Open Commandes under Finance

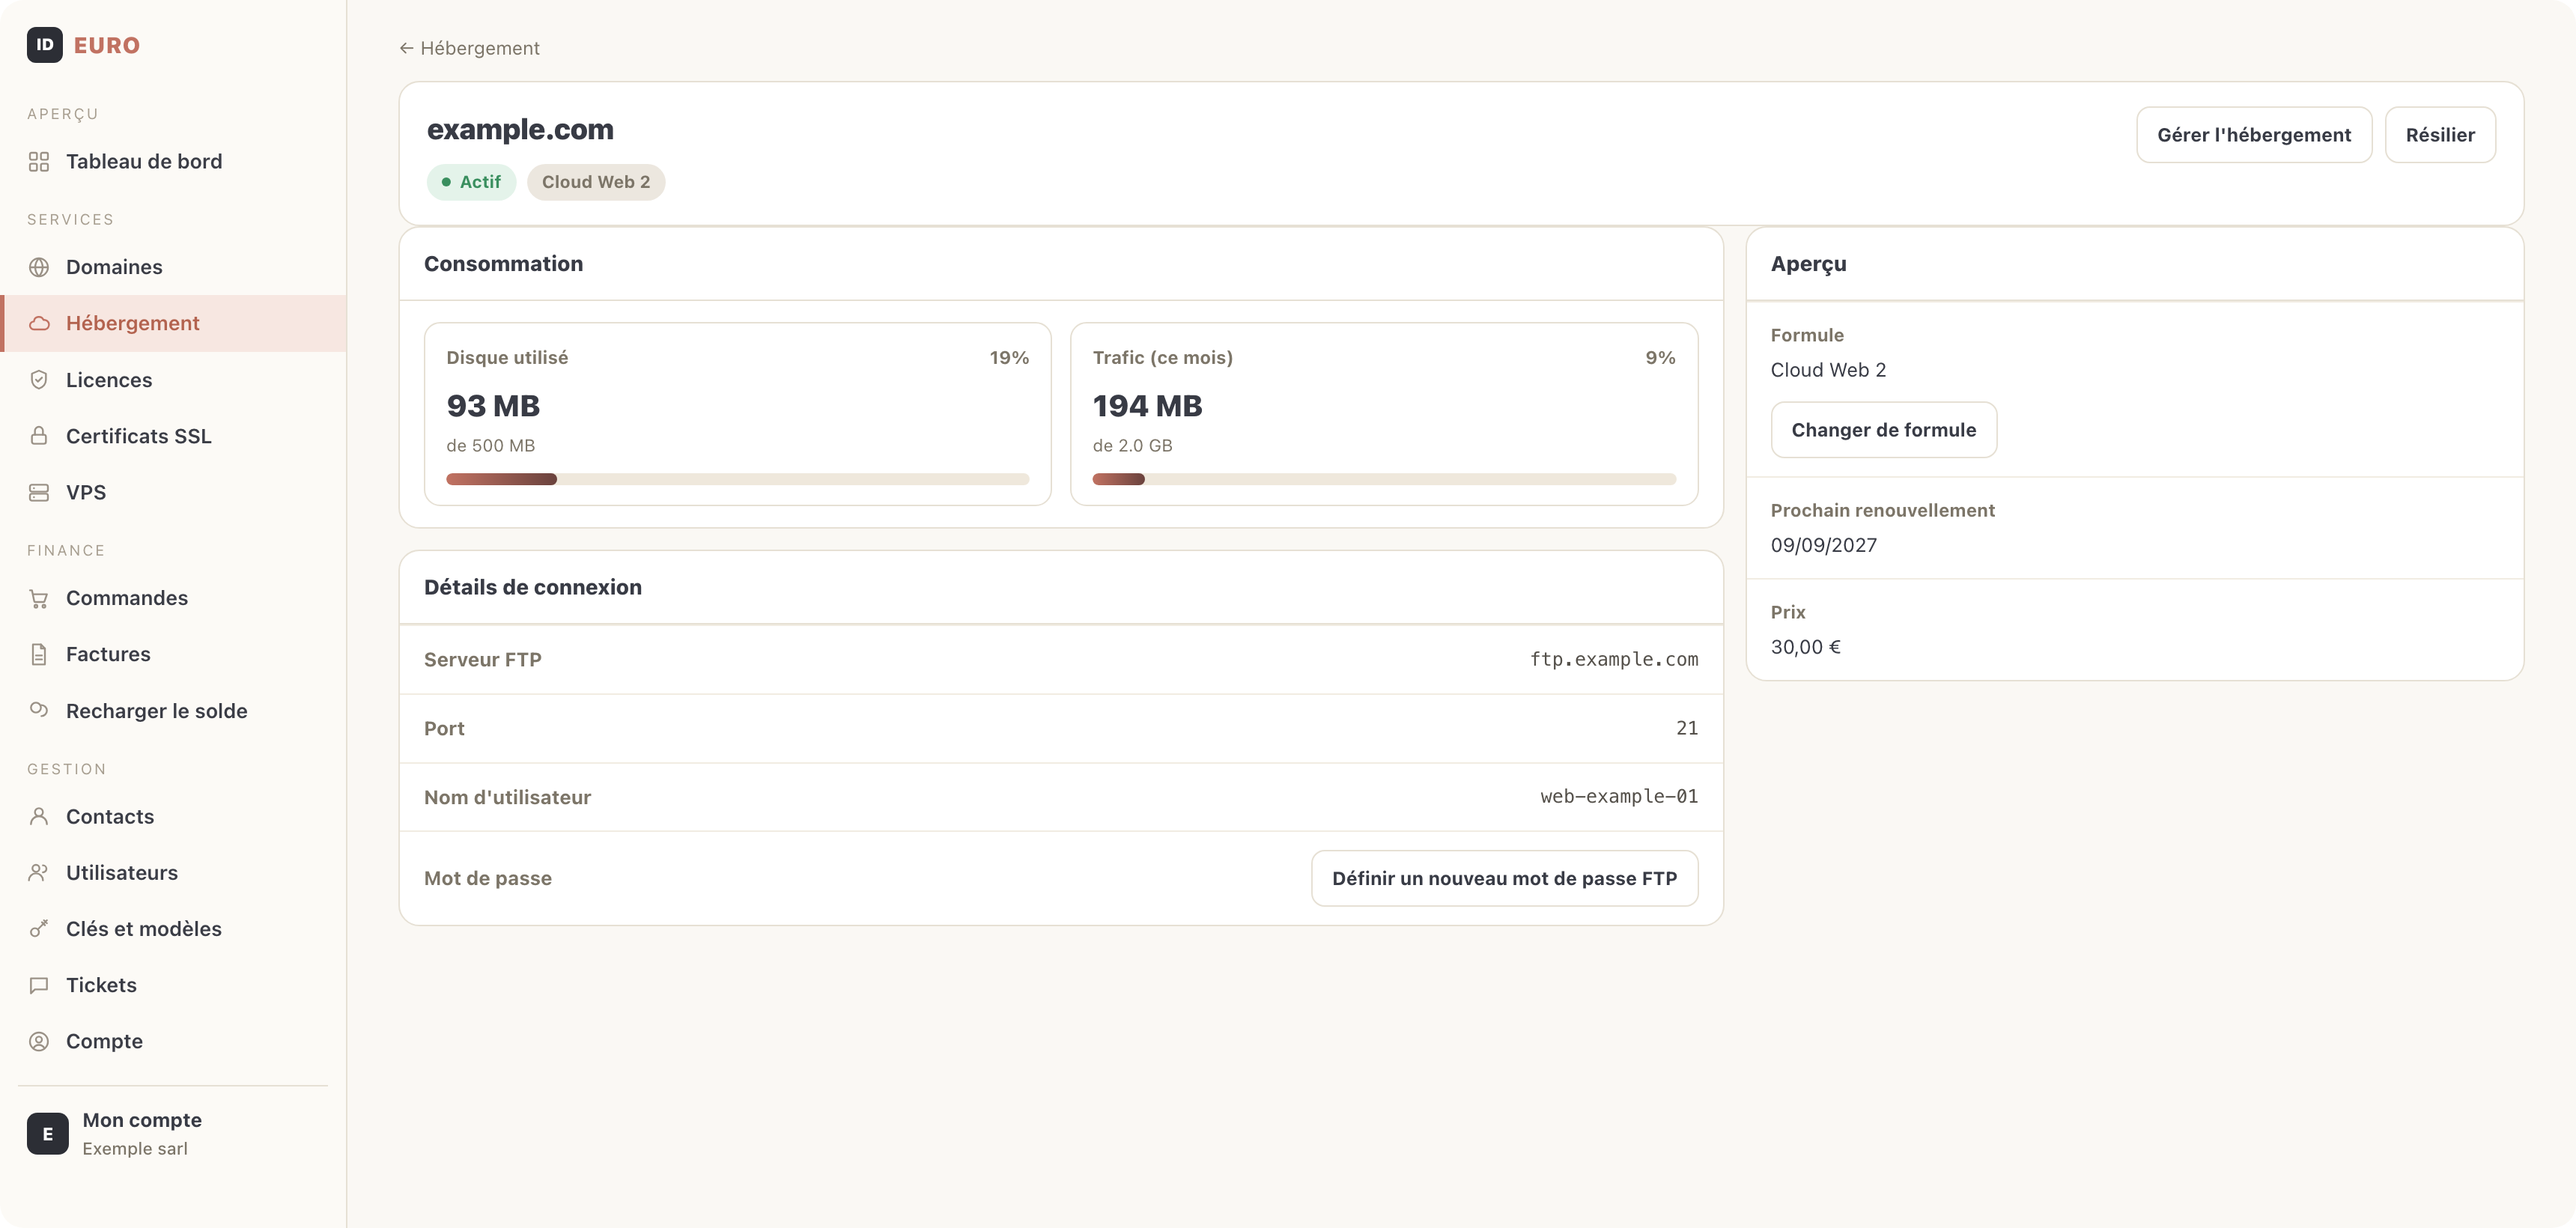173,598
